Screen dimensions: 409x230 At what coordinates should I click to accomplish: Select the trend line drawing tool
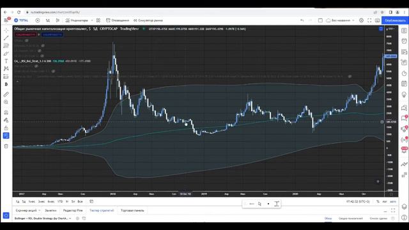tap(6, 38)
